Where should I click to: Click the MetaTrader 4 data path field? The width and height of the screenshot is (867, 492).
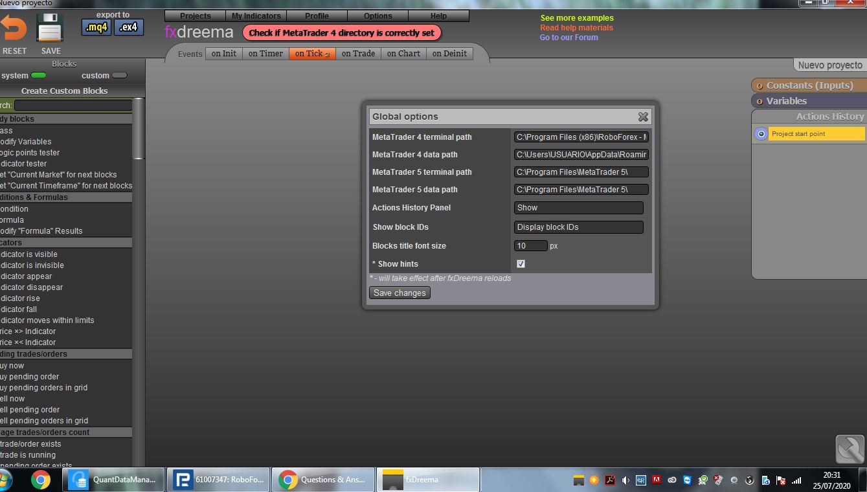pos(581,155)
